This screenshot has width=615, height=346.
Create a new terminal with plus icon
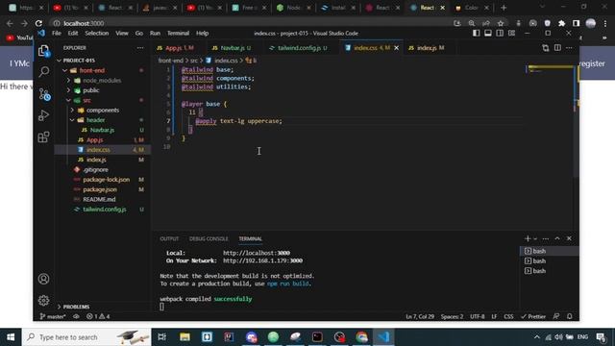click(x=528, y=238)
